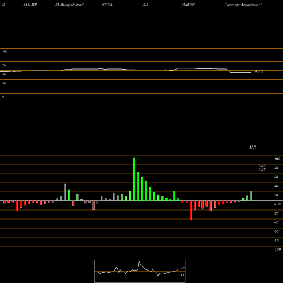Click the 'SI(TM)' header label
Viewport: 283px width, 283px height.
[x=108, y=5]
